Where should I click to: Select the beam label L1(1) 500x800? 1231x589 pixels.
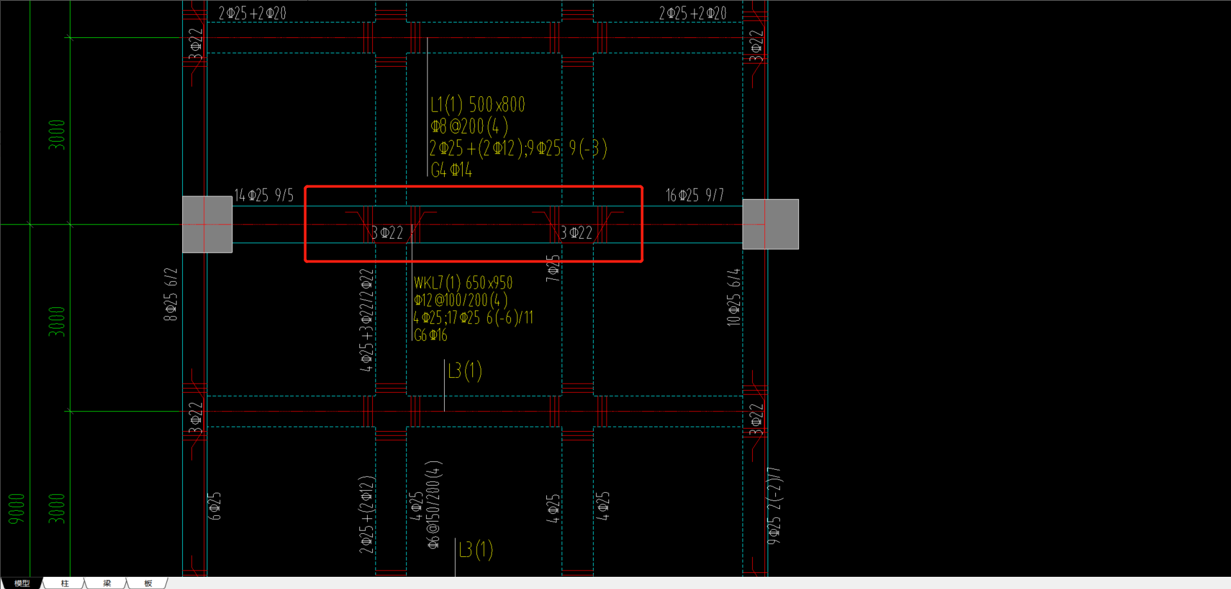pos(478,105)
